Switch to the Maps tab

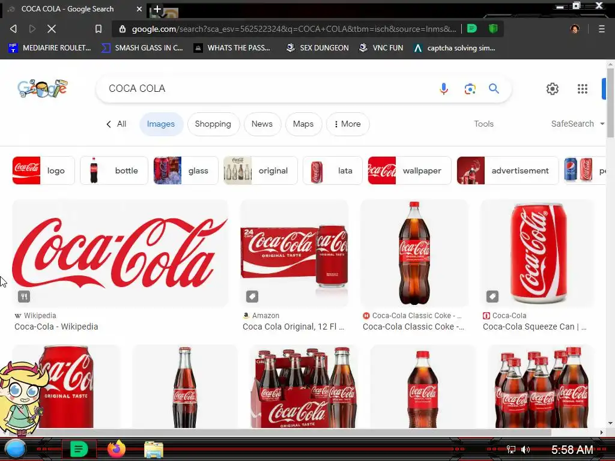[303, 124]
